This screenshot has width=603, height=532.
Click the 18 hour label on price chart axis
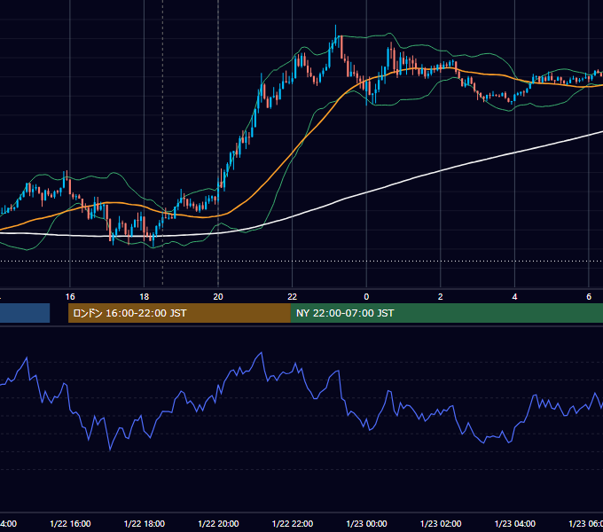[144, 297]
